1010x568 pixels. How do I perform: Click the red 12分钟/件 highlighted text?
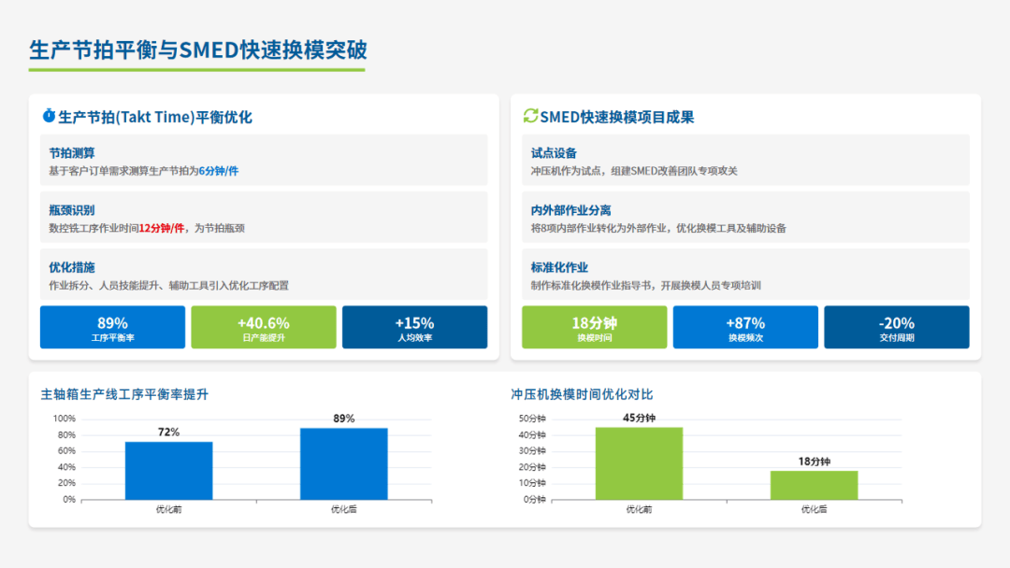tap(162, 228)
